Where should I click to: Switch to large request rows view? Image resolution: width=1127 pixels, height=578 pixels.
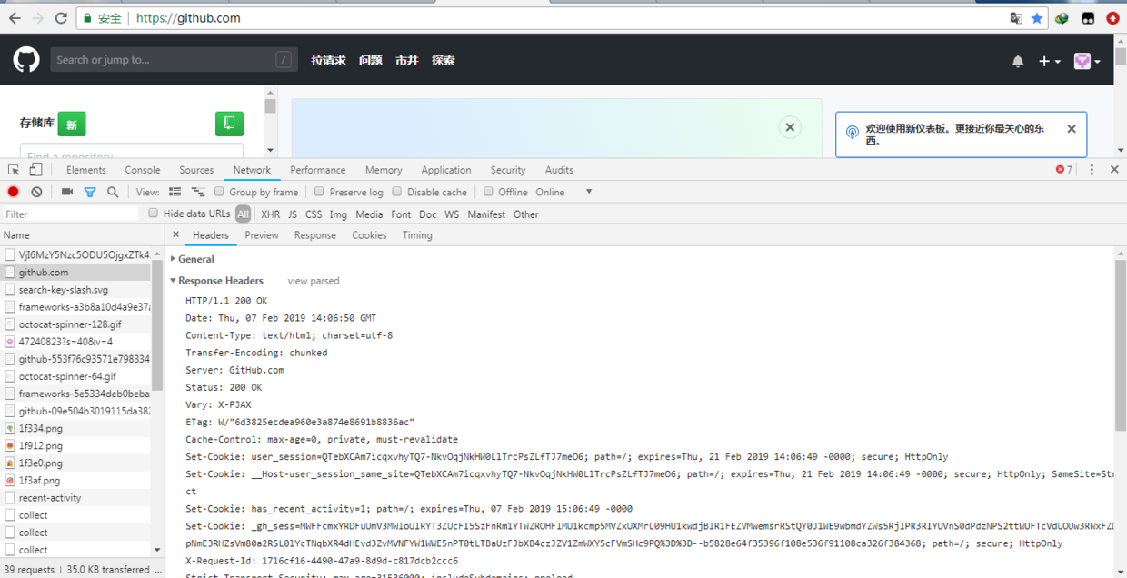pyautogui.click(x=175, y=192)
